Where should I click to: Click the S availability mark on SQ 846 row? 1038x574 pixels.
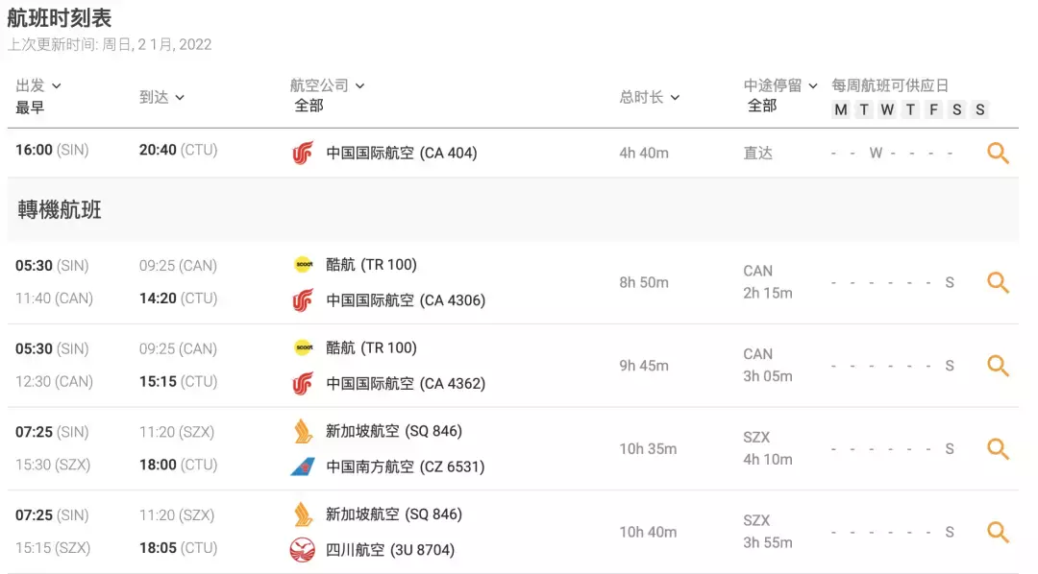coord(949,448)
